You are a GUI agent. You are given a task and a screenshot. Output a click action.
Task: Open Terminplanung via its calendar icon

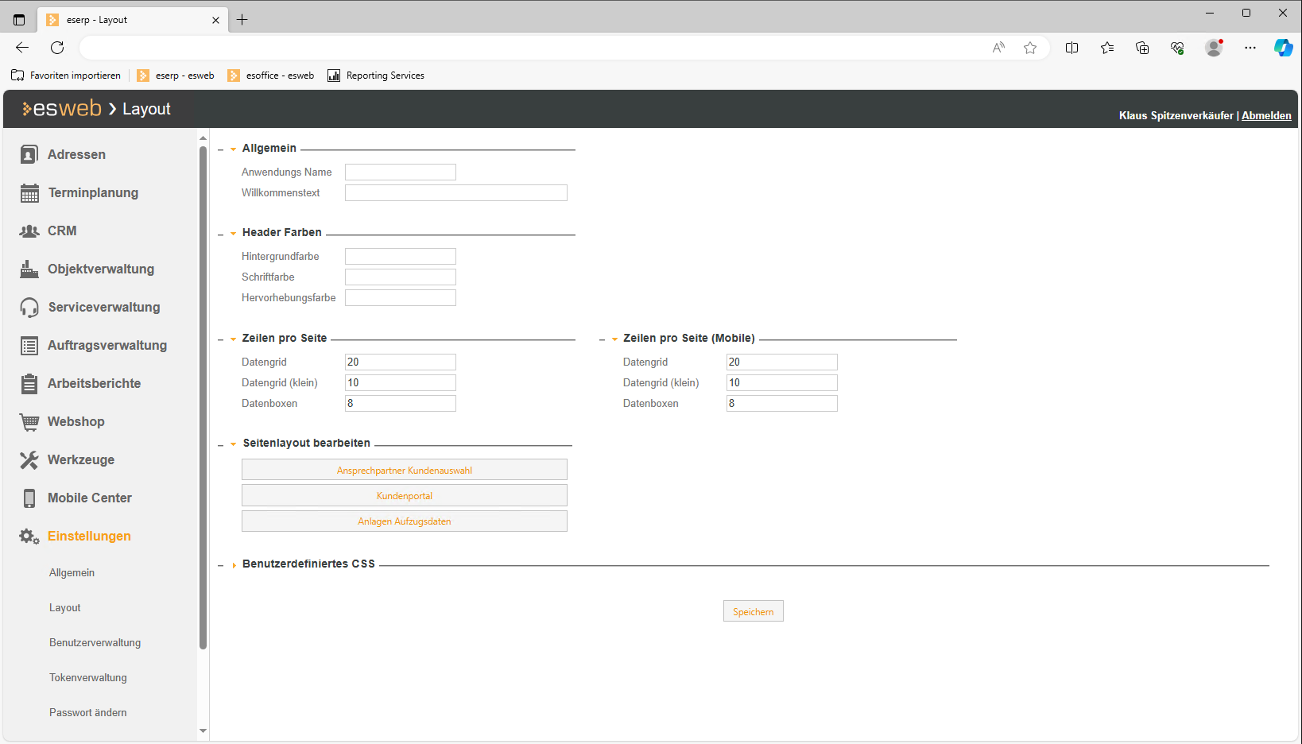[x=29, y=193]
